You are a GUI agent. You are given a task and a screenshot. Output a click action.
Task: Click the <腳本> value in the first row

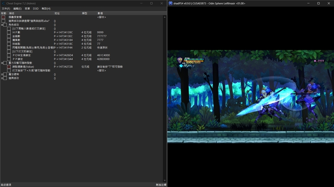pos(101,17)
